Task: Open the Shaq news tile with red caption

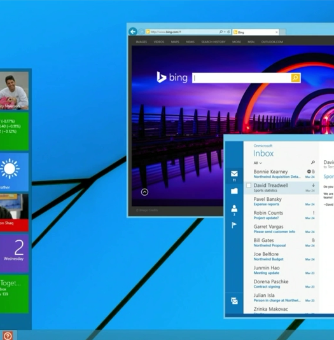Action: point(14,212)
